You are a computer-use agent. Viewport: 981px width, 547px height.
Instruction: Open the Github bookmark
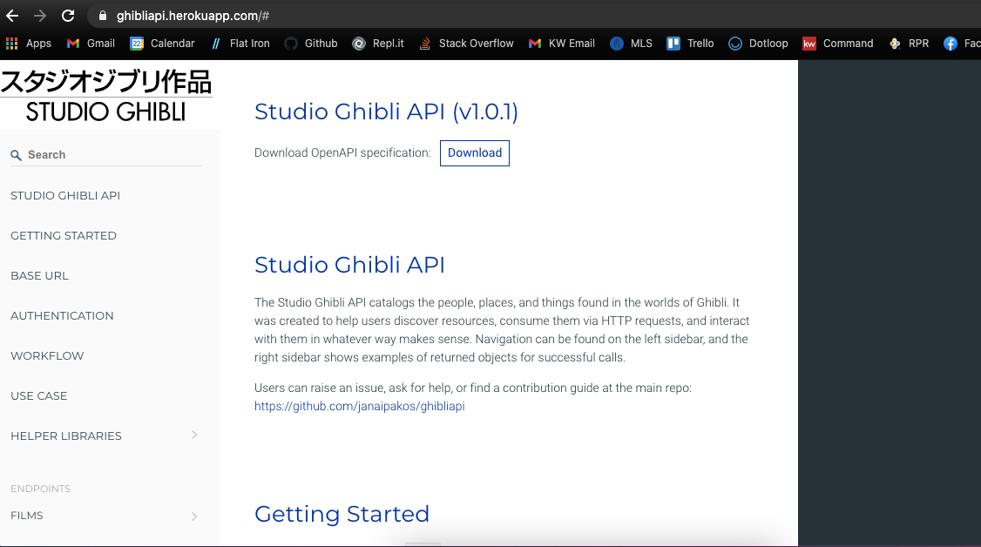(311, 44)
